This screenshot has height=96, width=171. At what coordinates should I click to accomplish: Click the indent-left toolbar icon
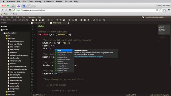tap(81, 20)
